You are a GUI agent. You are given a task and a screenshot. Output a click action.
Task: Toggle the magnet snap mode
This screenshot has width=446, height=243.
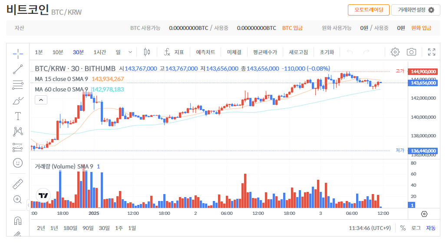tap(18, 220)
